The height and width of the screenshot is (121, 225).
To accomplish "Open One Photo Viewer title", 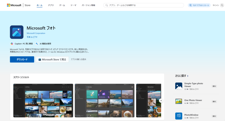I will point(193,100).
